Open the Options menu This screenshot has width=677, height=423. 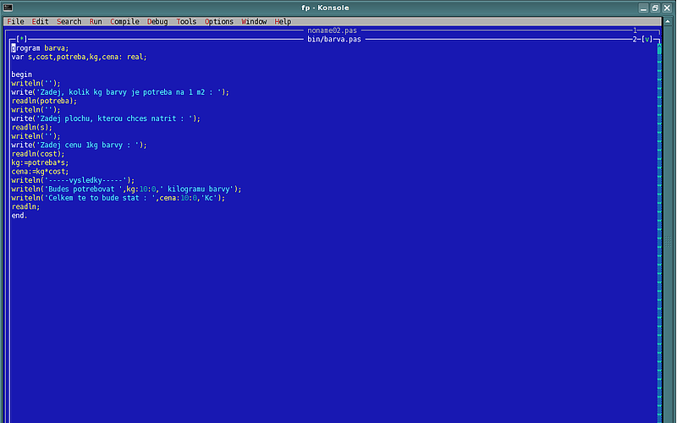click(x=219, y=21)
